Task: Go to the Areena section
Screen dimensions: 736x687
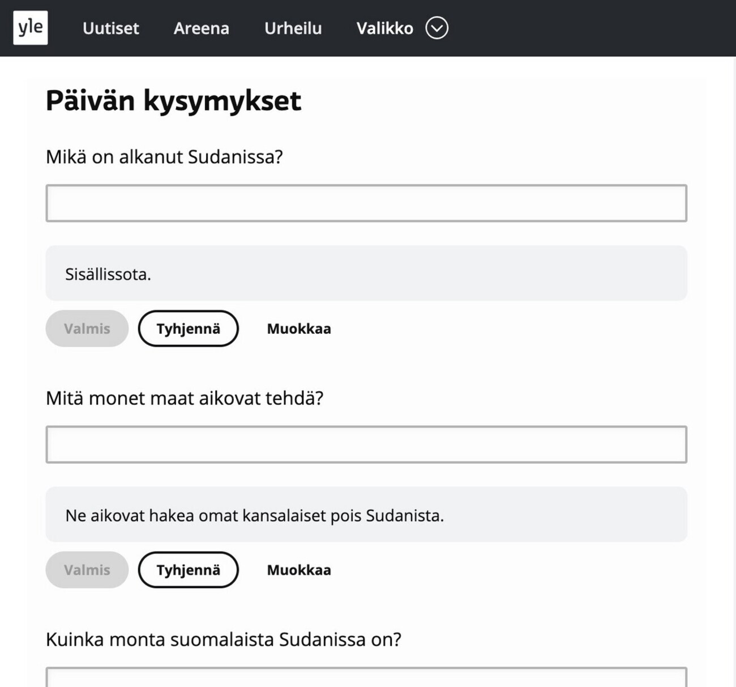Action: pos(202,28)
